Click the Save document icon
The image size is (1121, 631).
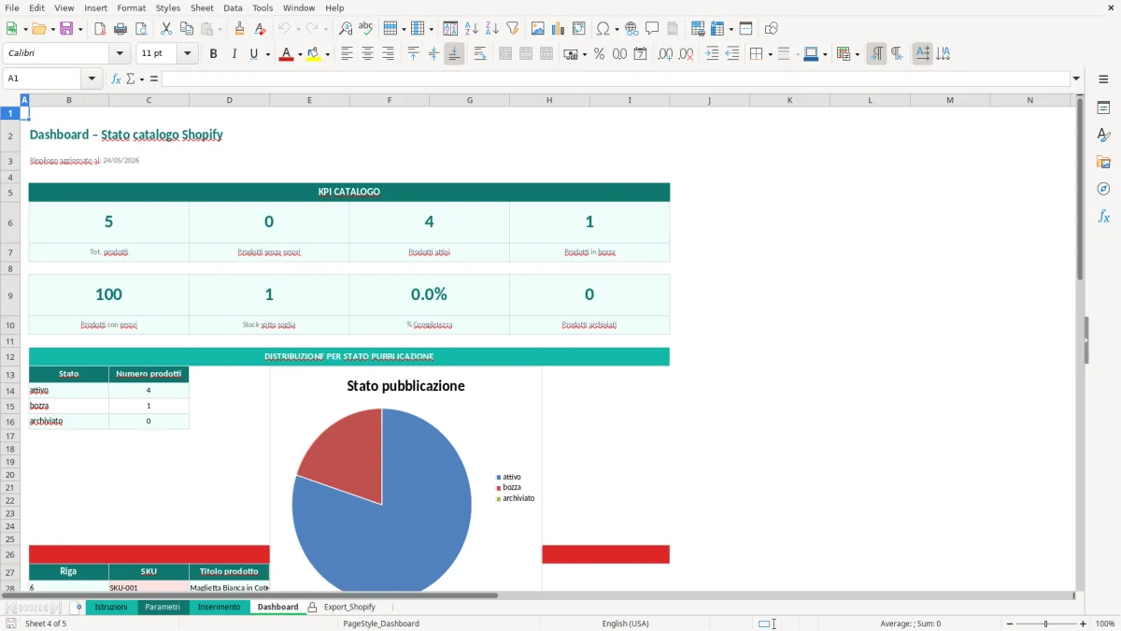[x=66, y=29]
